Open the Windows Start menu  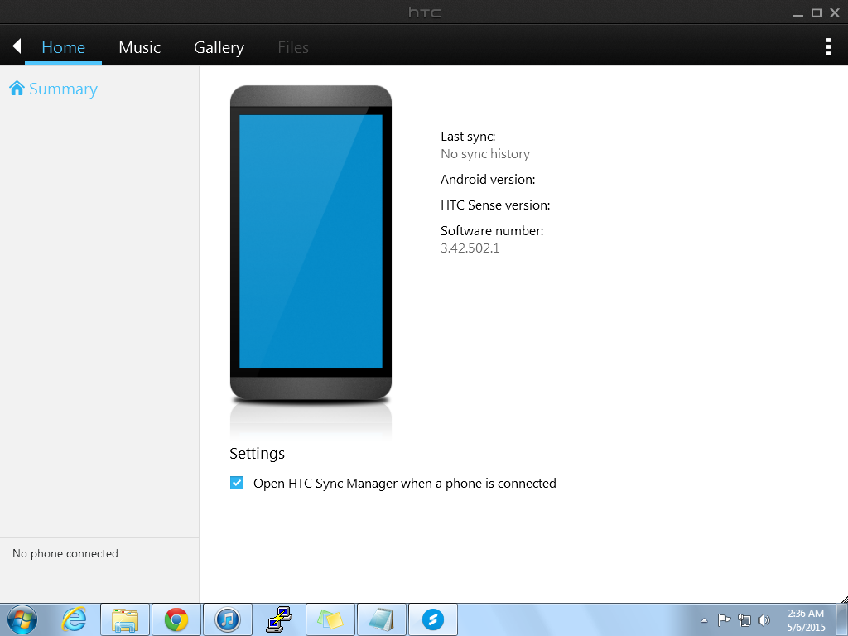click(x=22, y=619)
